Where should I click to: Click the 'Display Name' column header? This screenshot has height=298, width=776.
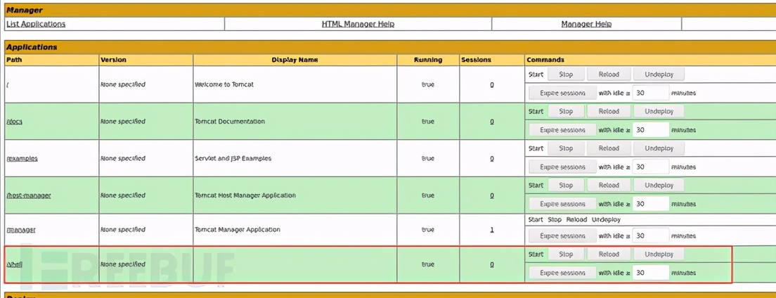coord(295,60)
